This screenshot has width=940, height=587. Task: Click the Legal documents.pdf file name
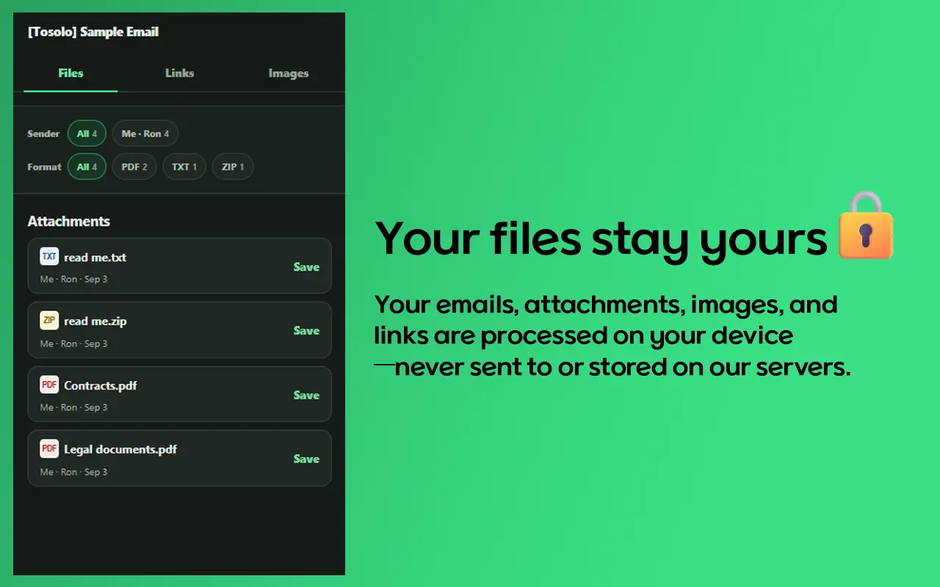(x=120, y=449)
